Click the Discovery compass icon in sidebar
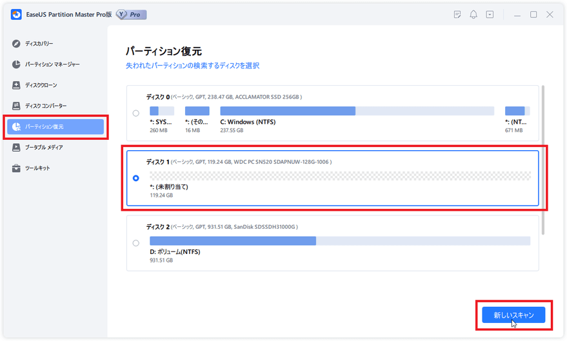 pyautogui.click(x=17, y=44)
